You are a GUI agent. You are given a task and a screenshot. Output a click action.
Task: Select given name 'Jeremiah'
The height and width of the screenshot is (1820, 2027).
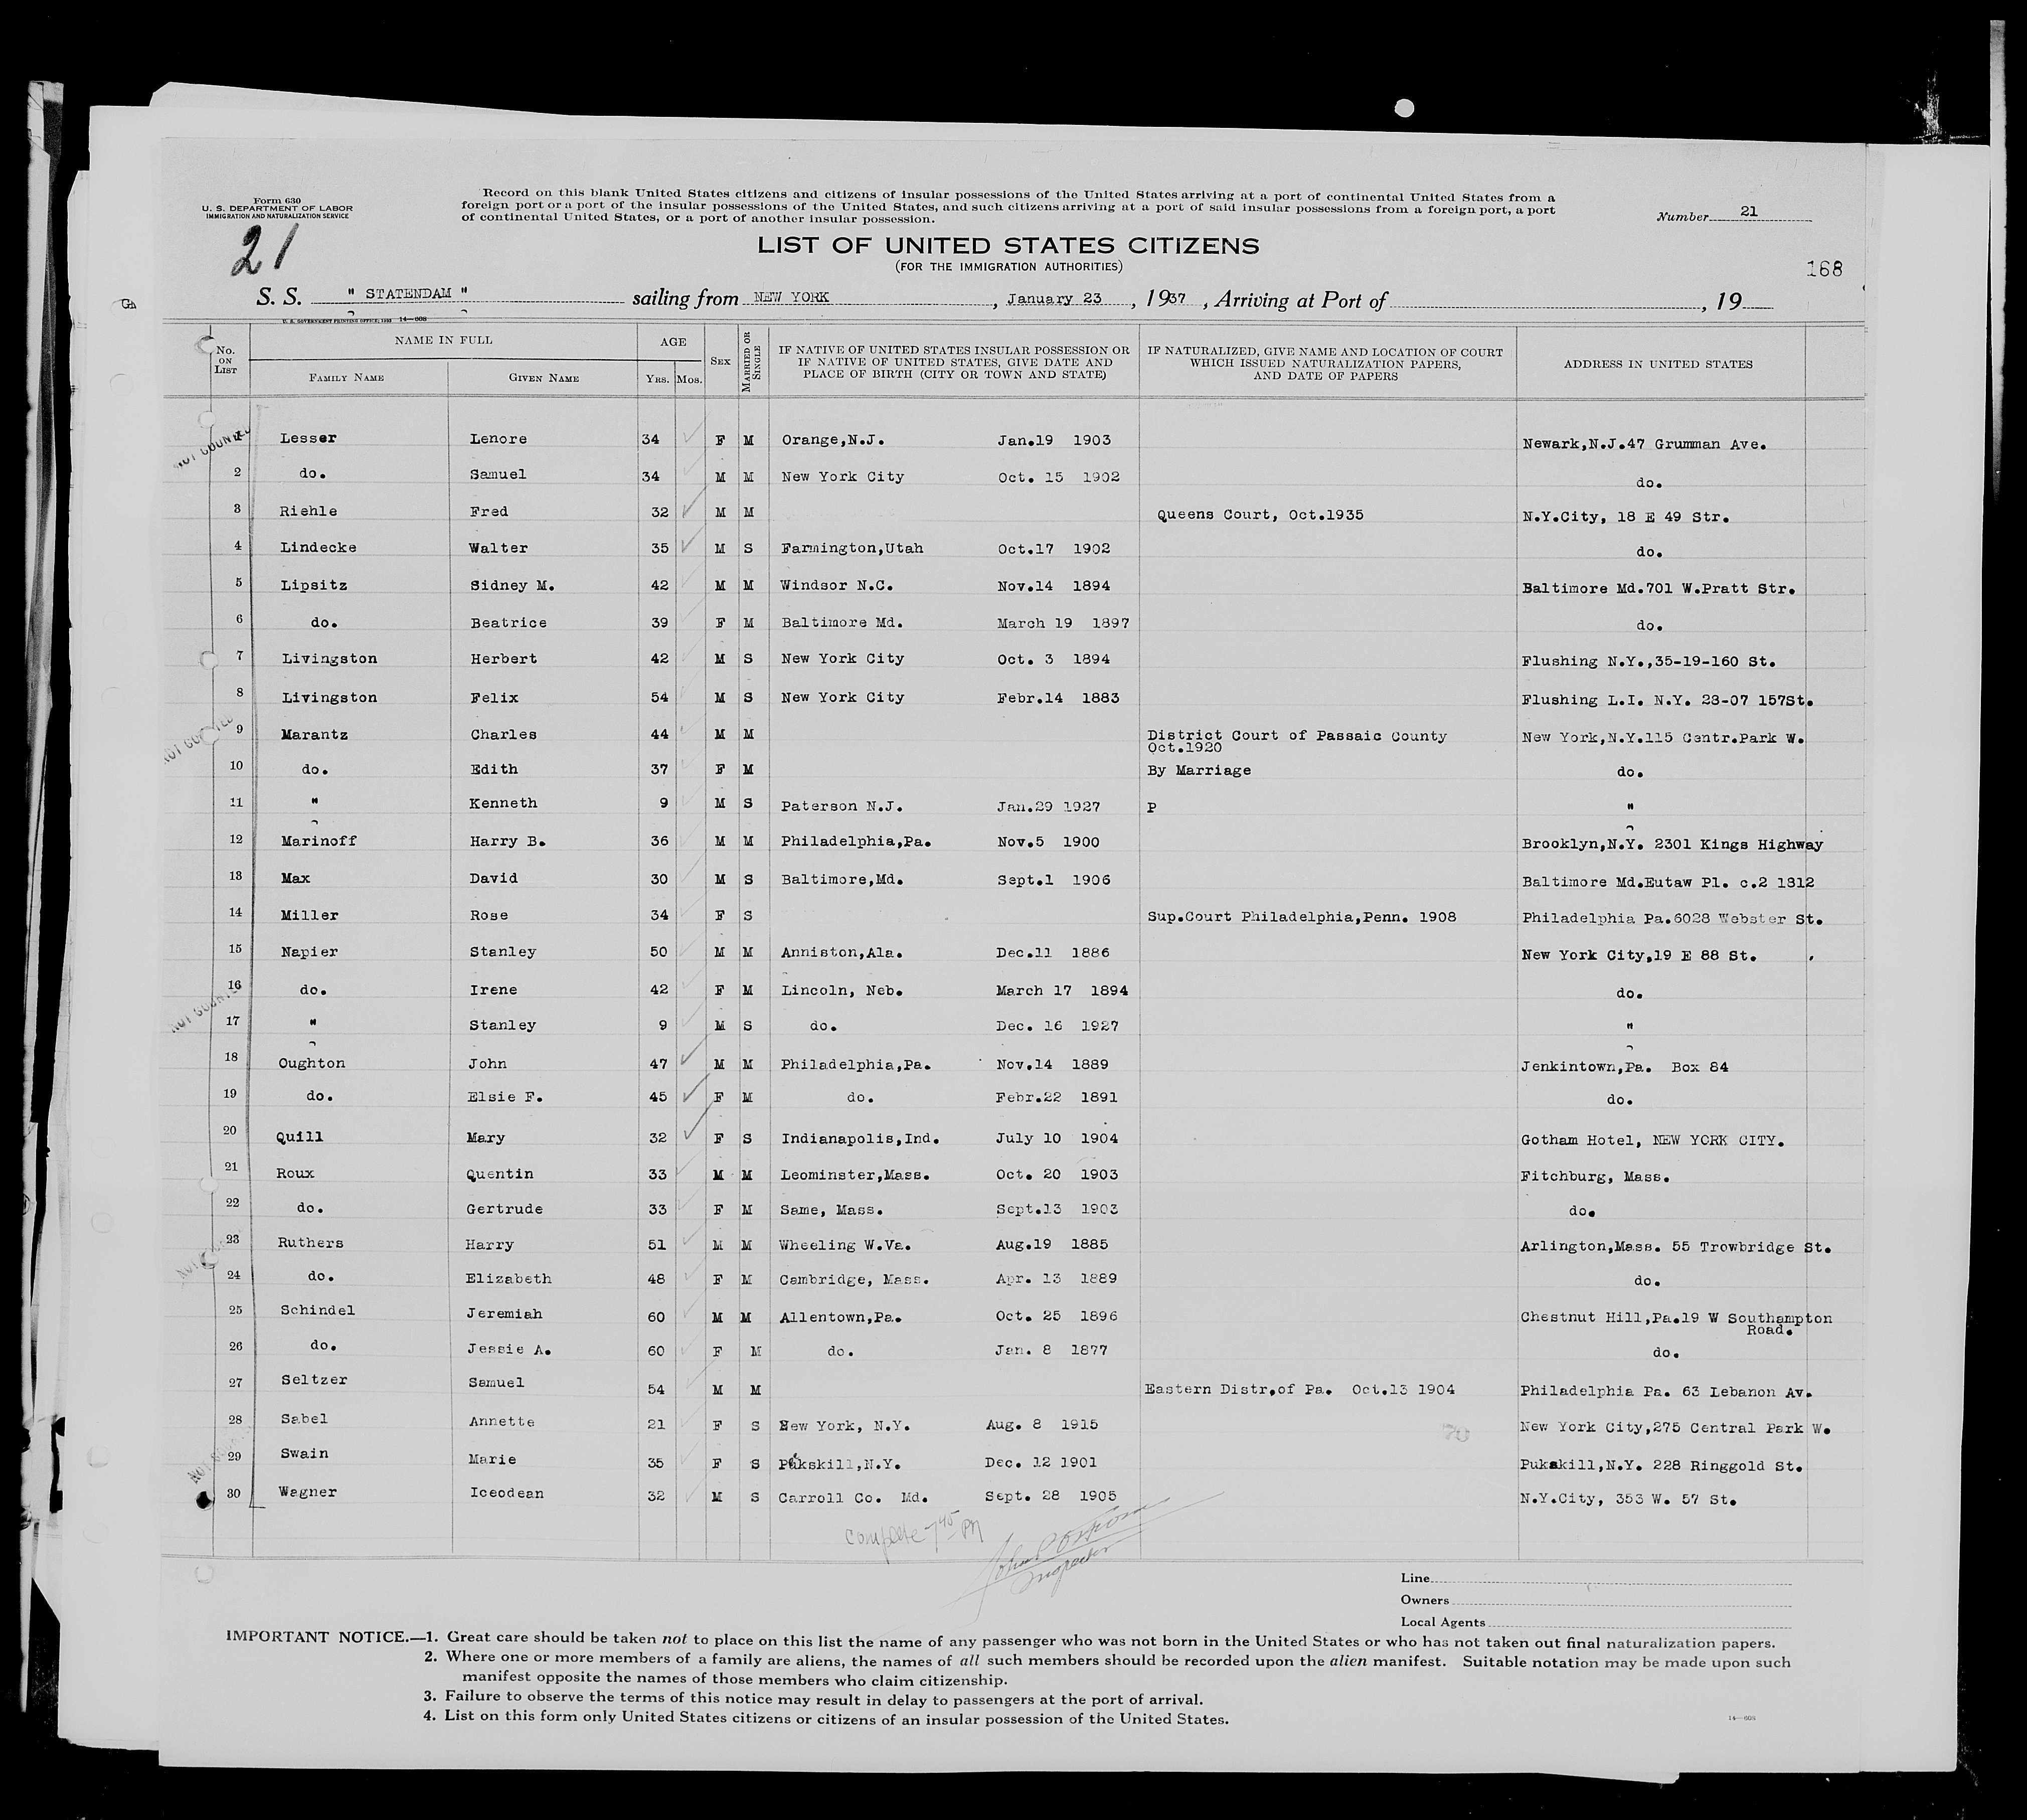coord(505,1313)
